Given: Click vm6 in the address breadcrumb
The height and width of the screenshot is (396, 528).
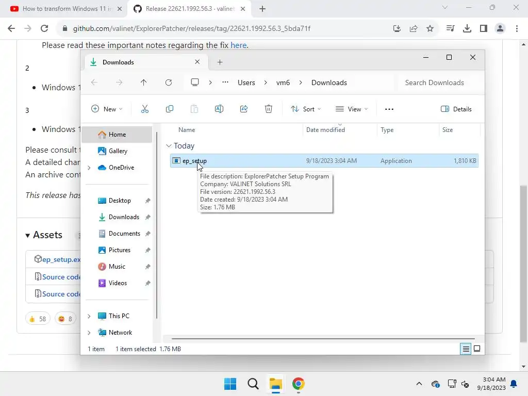Looking at the screenshot, I should (x=283, y=82).
